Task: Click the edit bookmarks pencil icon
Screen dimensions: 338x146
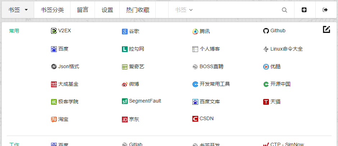Action: click(326, 30)
